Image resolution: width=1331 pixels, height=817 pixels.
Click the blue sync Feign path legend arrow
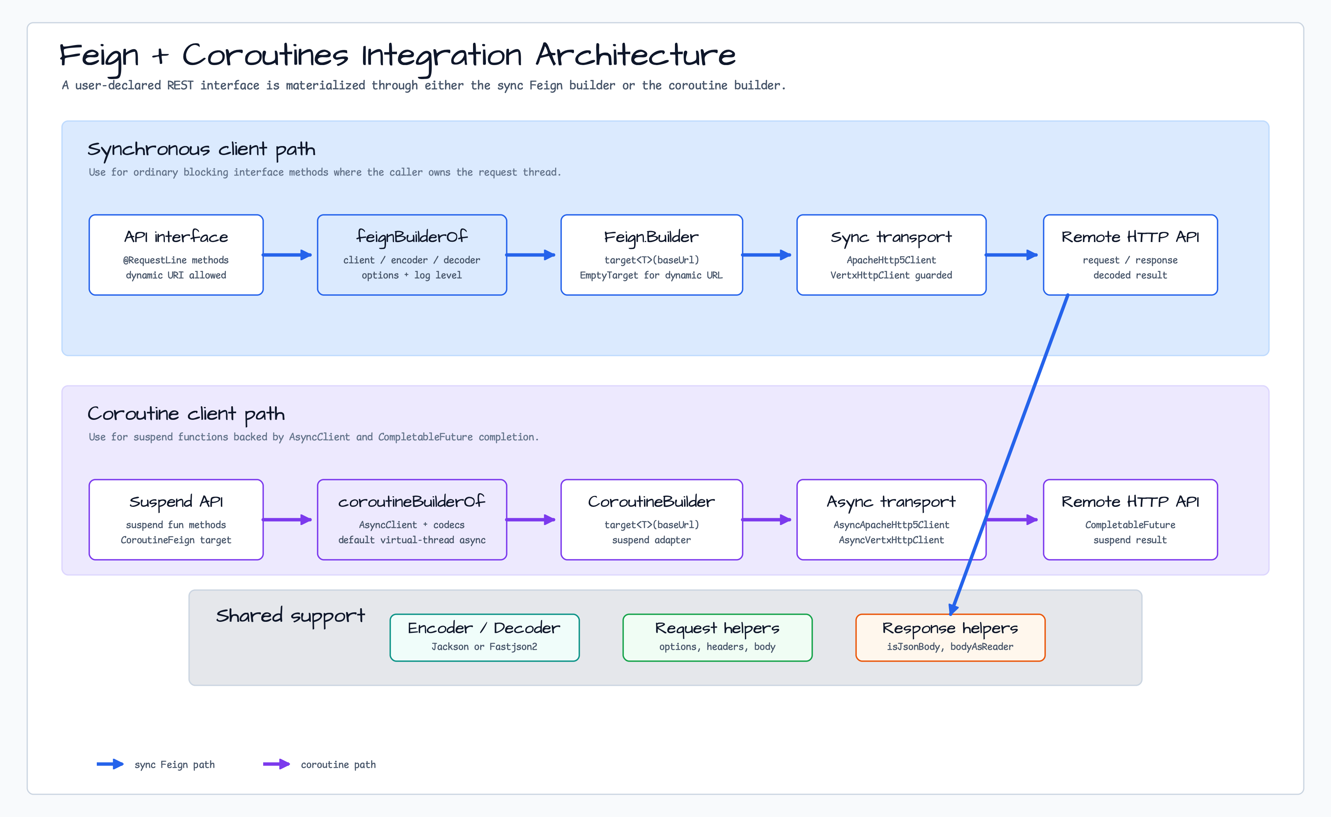(110, 764)
